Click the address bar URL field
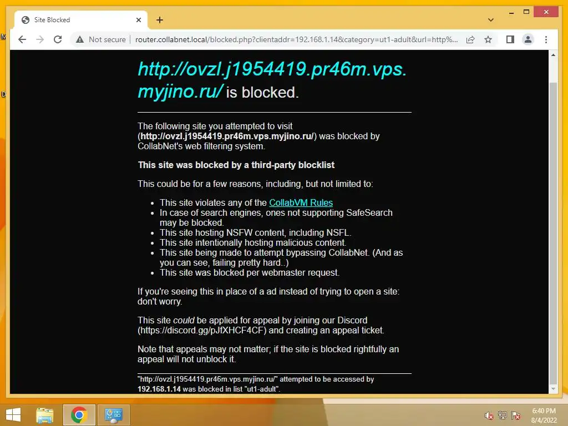This screenshot has width=568, height=426. [x=296, y=39]
